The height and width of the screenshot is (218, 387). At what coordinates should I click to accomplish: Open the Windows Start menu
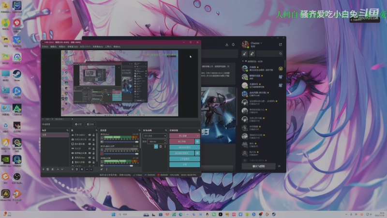point(113,214)
